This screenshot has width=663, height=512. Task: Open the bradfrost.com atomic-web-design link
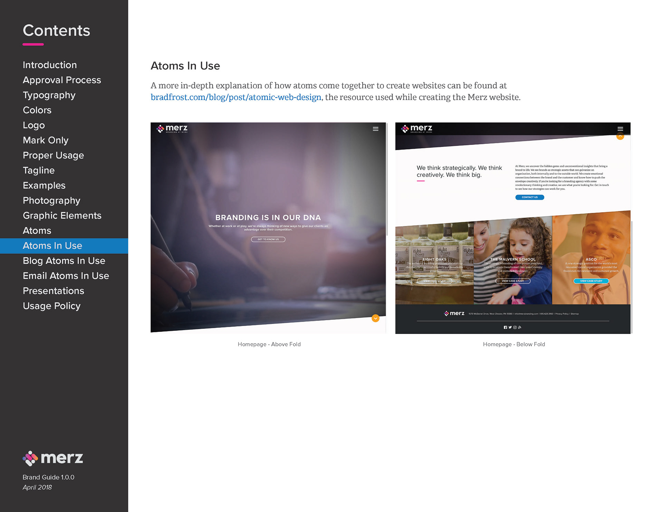click(236, 97)
